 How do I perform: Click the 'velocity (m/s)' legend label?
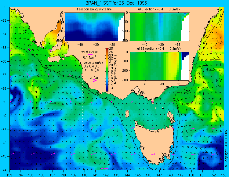click(x=93, y=63)
